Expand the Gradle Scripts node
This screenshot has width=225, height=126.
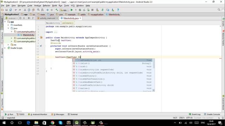5,48
